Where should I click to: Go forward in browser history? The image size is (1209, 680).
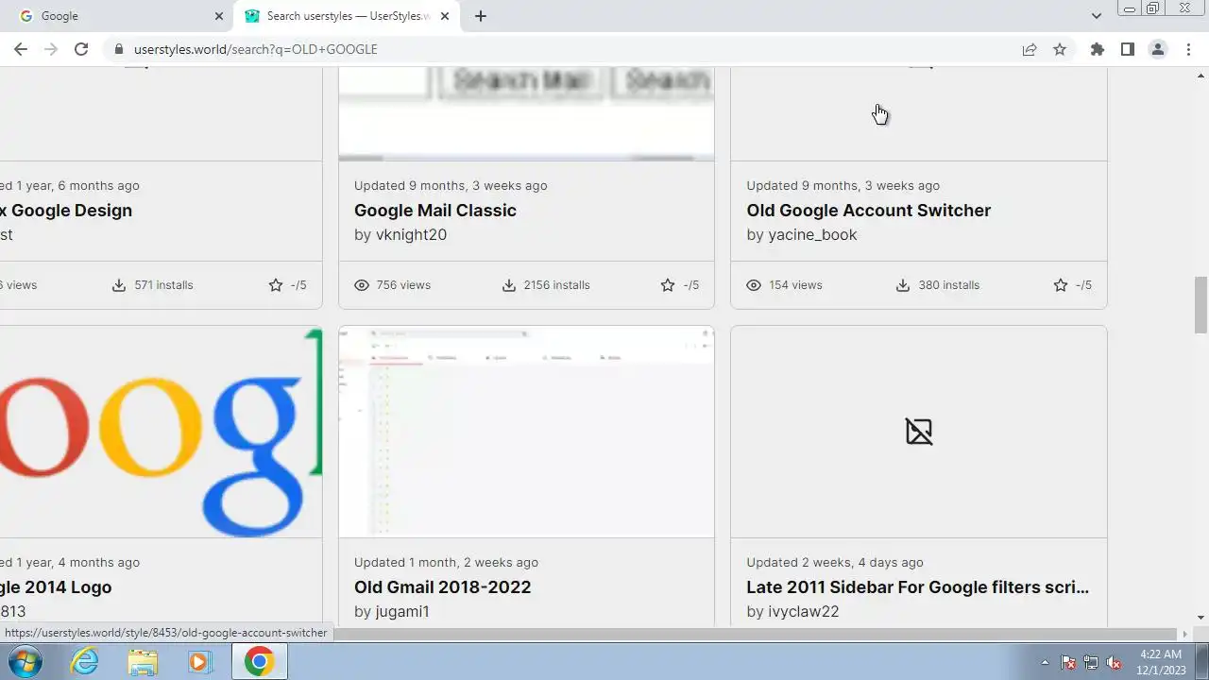point(51,49)
